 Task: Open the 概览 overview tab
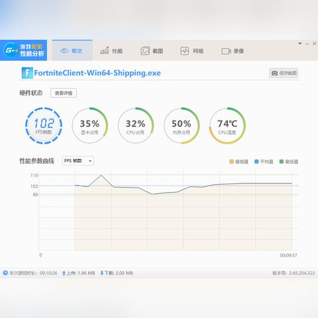click(72, 50)
